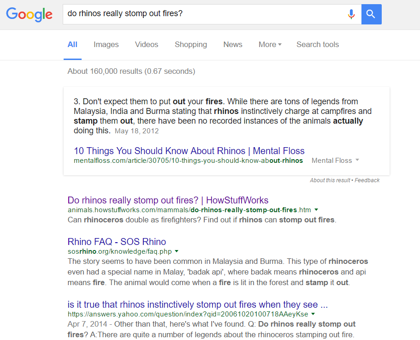Open the 'Rhino FAQ - SOS Rhino' result
This screenshot has height=340, width=420.
point(117,242)
